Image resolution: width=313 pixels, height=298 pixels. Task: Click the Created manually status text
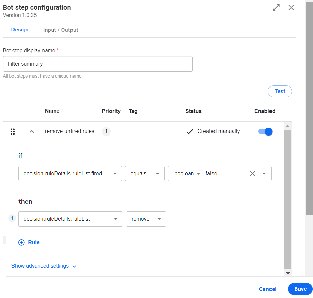click(219, 131)
